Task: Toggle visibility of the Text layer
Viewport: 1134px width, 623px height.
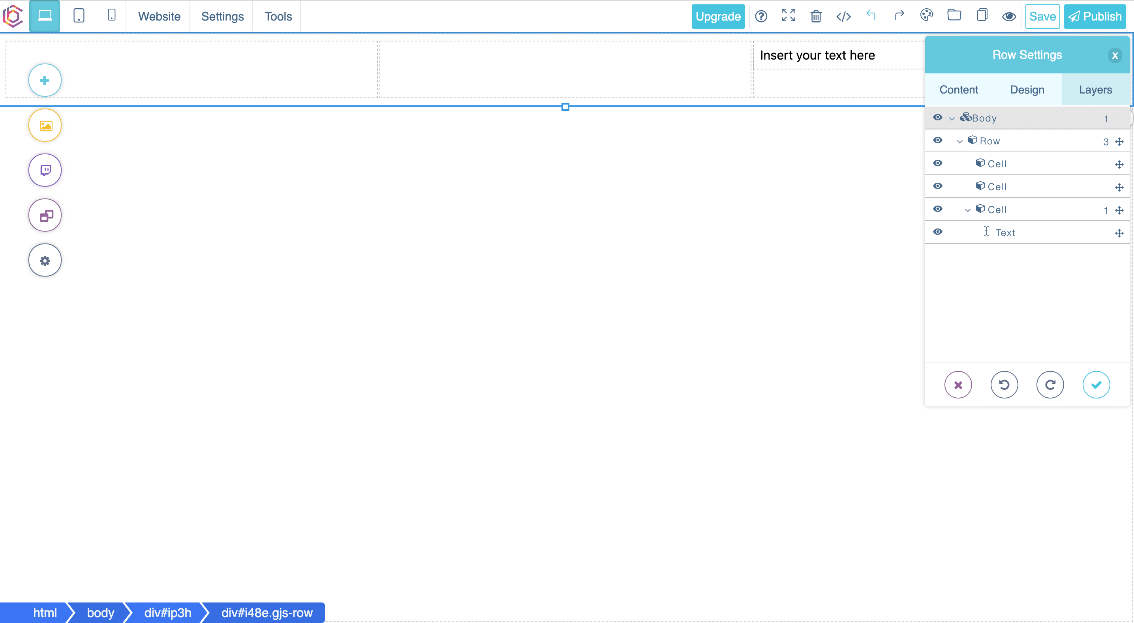Action: click(x=938, y=232)
